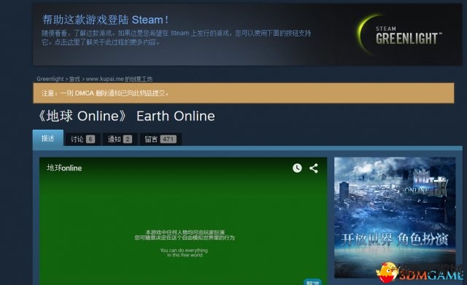
Task: Click the 帮助这款游戏登陆 Steam banner heading
Action: tap(105, 20)
